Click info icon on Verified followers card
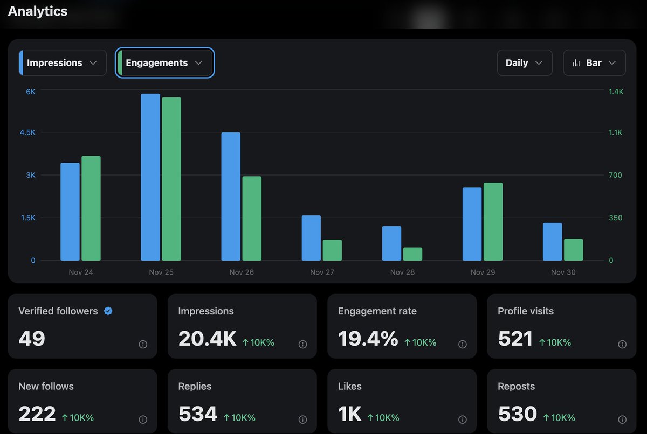The width and height of the screenshot is (647, 434). [143, 345]
